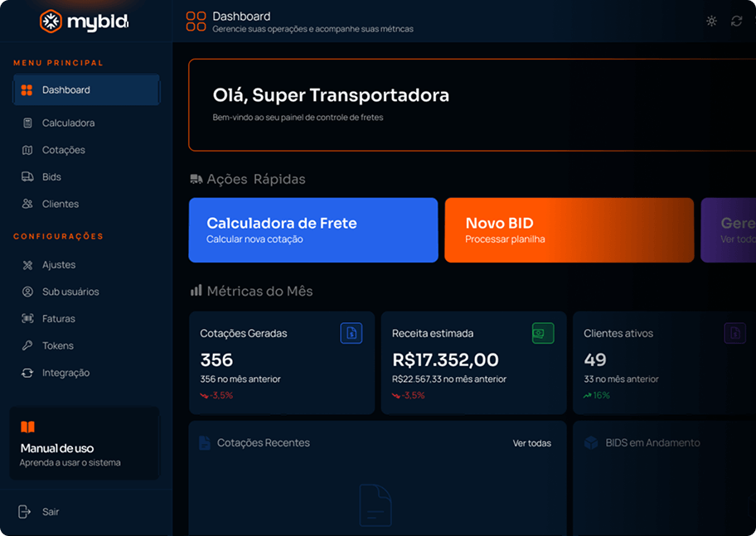
Task: Click Ver todas in Cotações Recentes
Action: (531, 443)
